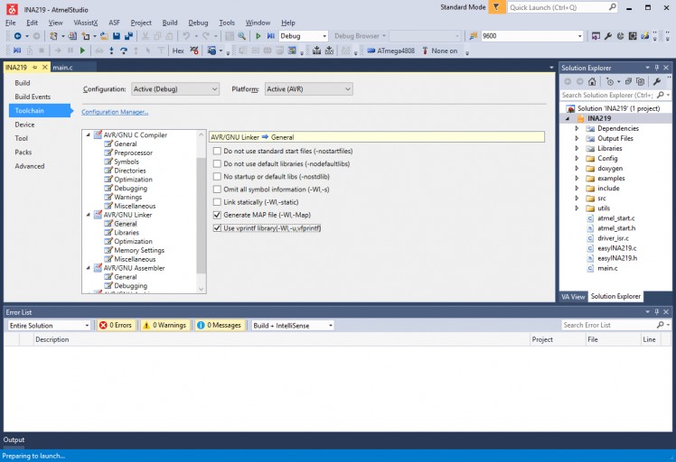Click the Hex display toolbar button
Viewport: 676px width, 462px height.
178,51
